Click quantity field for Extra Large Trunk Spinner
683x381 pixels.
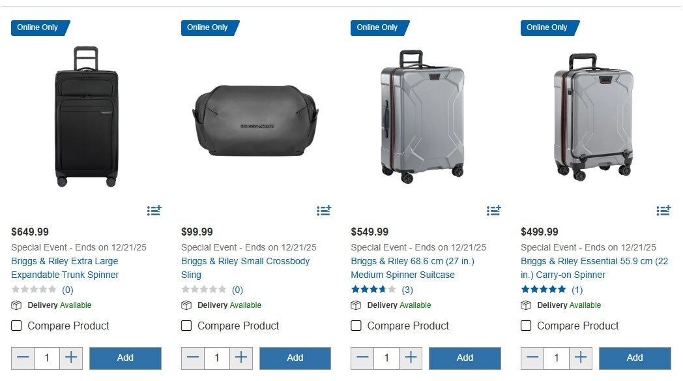point(47,358)
